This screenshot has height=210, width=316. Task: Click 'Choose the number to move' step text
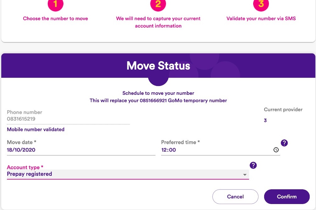click(55, 19)
